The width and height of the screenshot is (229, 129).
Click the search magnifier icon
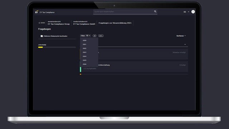(155, 11)
